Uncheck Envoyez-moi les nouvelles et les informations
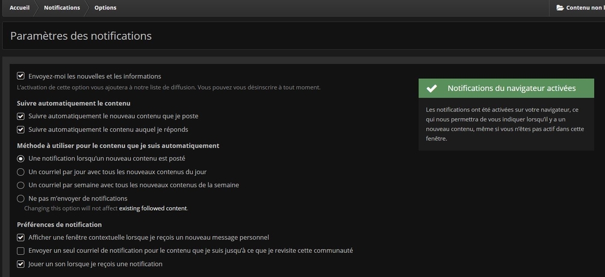Image resolution: width=605 pixels, height=277 pixels. click(21, 76)
